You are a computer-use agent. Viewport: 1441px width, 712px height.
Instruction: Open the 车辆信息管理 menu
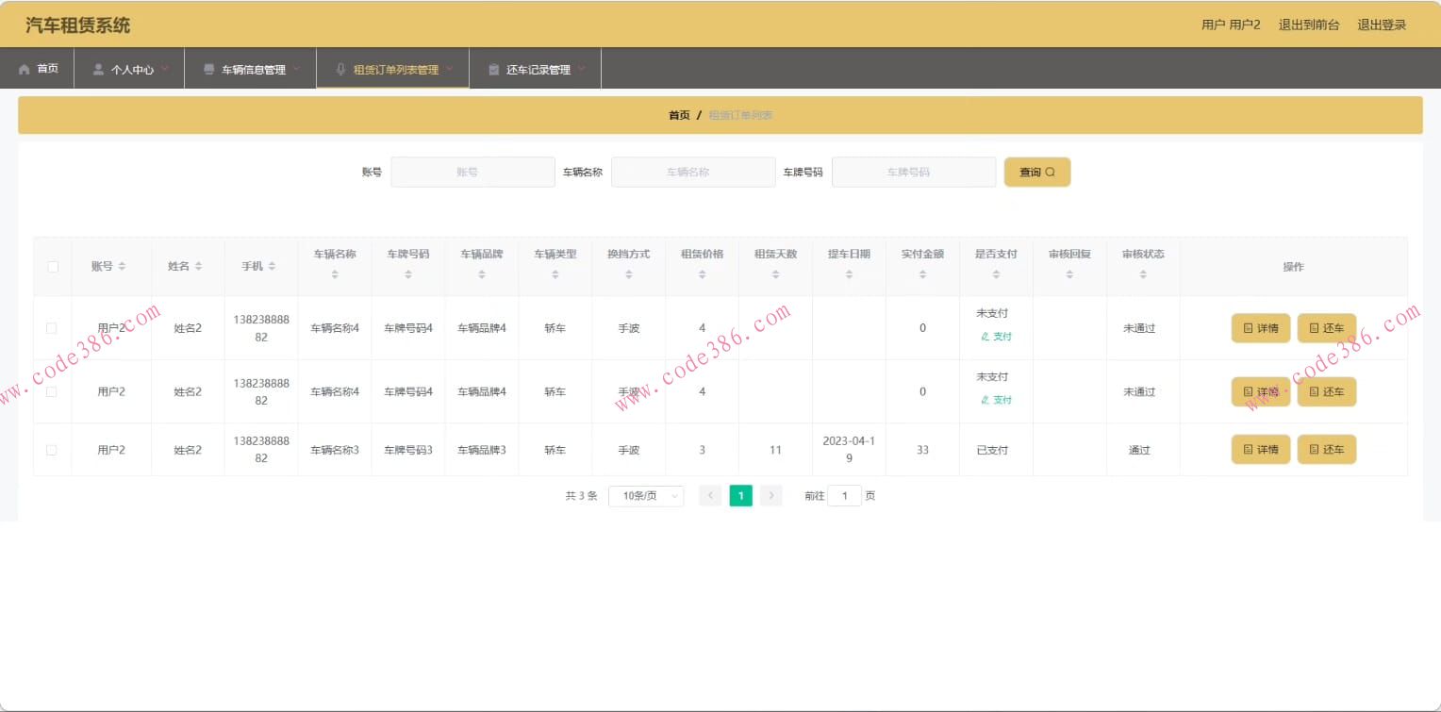coord(249,67)
